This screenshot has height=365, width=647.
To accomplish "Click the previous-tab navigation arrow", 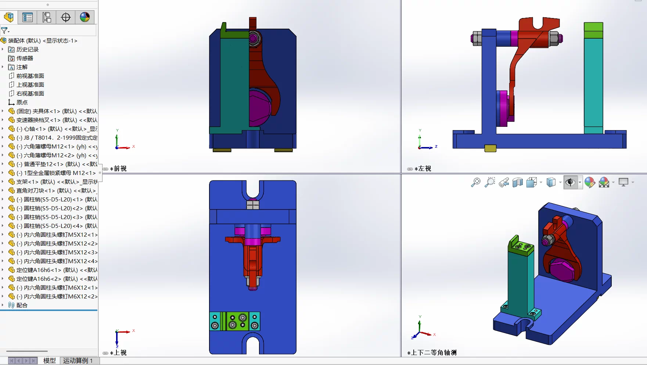I will [x=19, y=361].
